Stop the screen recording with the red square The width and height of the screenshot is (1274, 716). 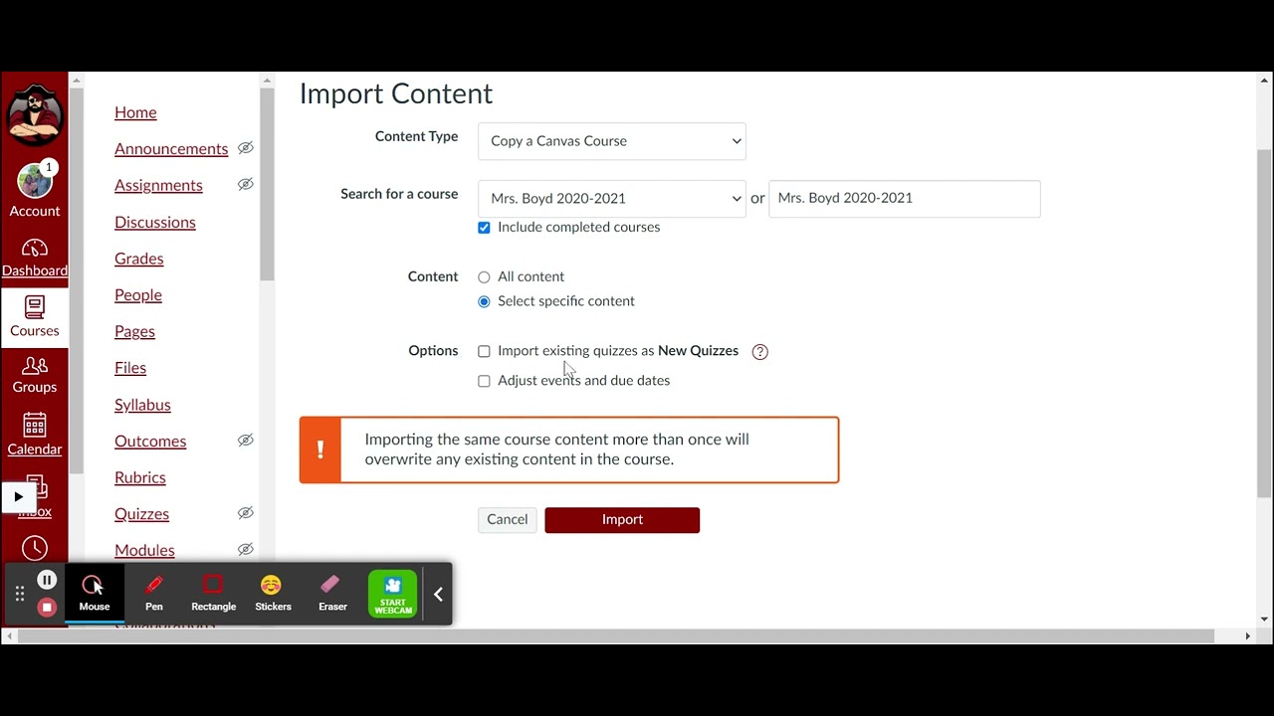[47, 607]
